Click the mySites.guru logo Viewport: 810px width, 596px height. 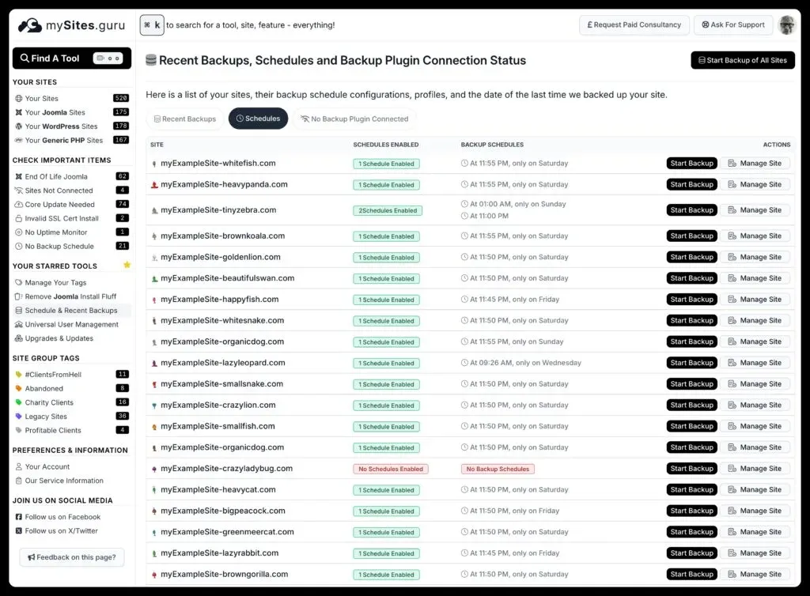click(x=68, y=25)
